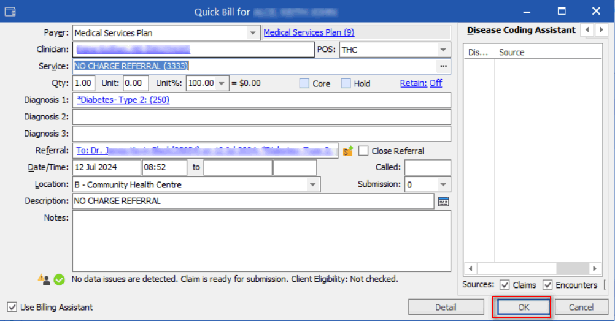Screen dimensions: 615x321
Task: Uncheck Use Billing Assistant option
Action: tap(12, 307)
